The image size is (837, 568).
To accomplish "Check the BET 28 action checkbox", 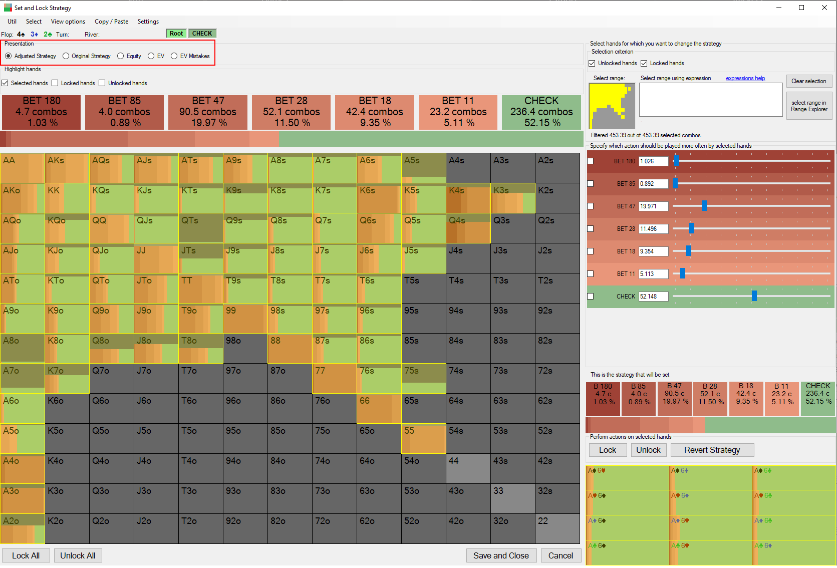I will [x=591, y=229].
